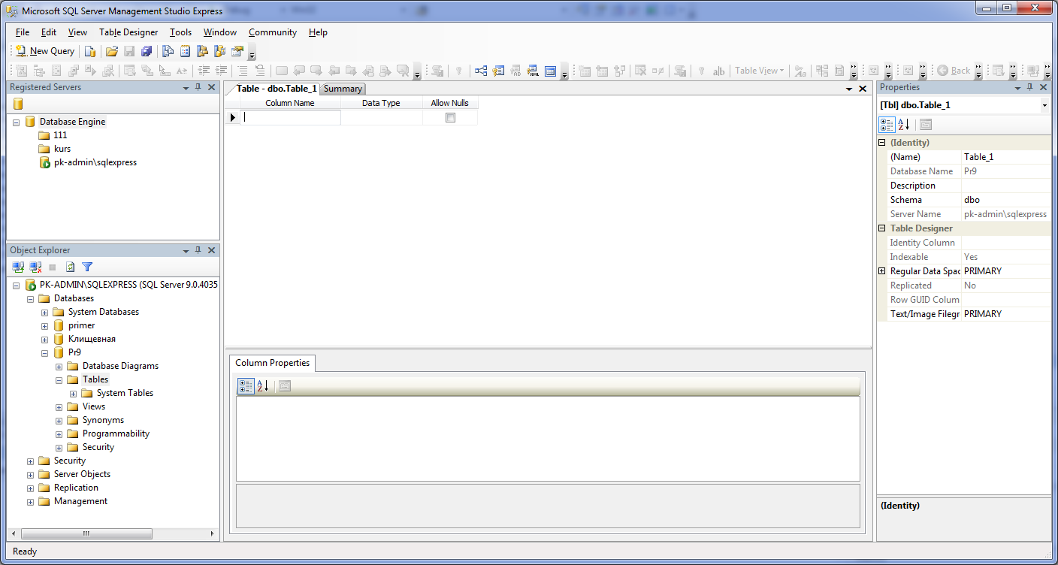The image size is (1058, 565).
Task: Open the Community menu
Action: (273, 32)
